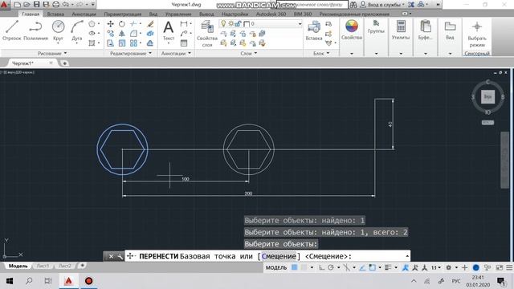Toggle the grid display in status bar
This screenshot has width=514, height=289.
click(x=295, y=267)
